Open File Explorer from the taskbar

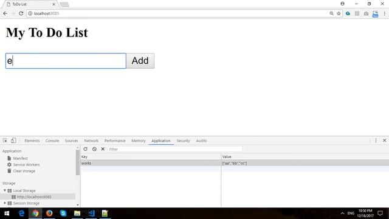(x=77, y=214)
